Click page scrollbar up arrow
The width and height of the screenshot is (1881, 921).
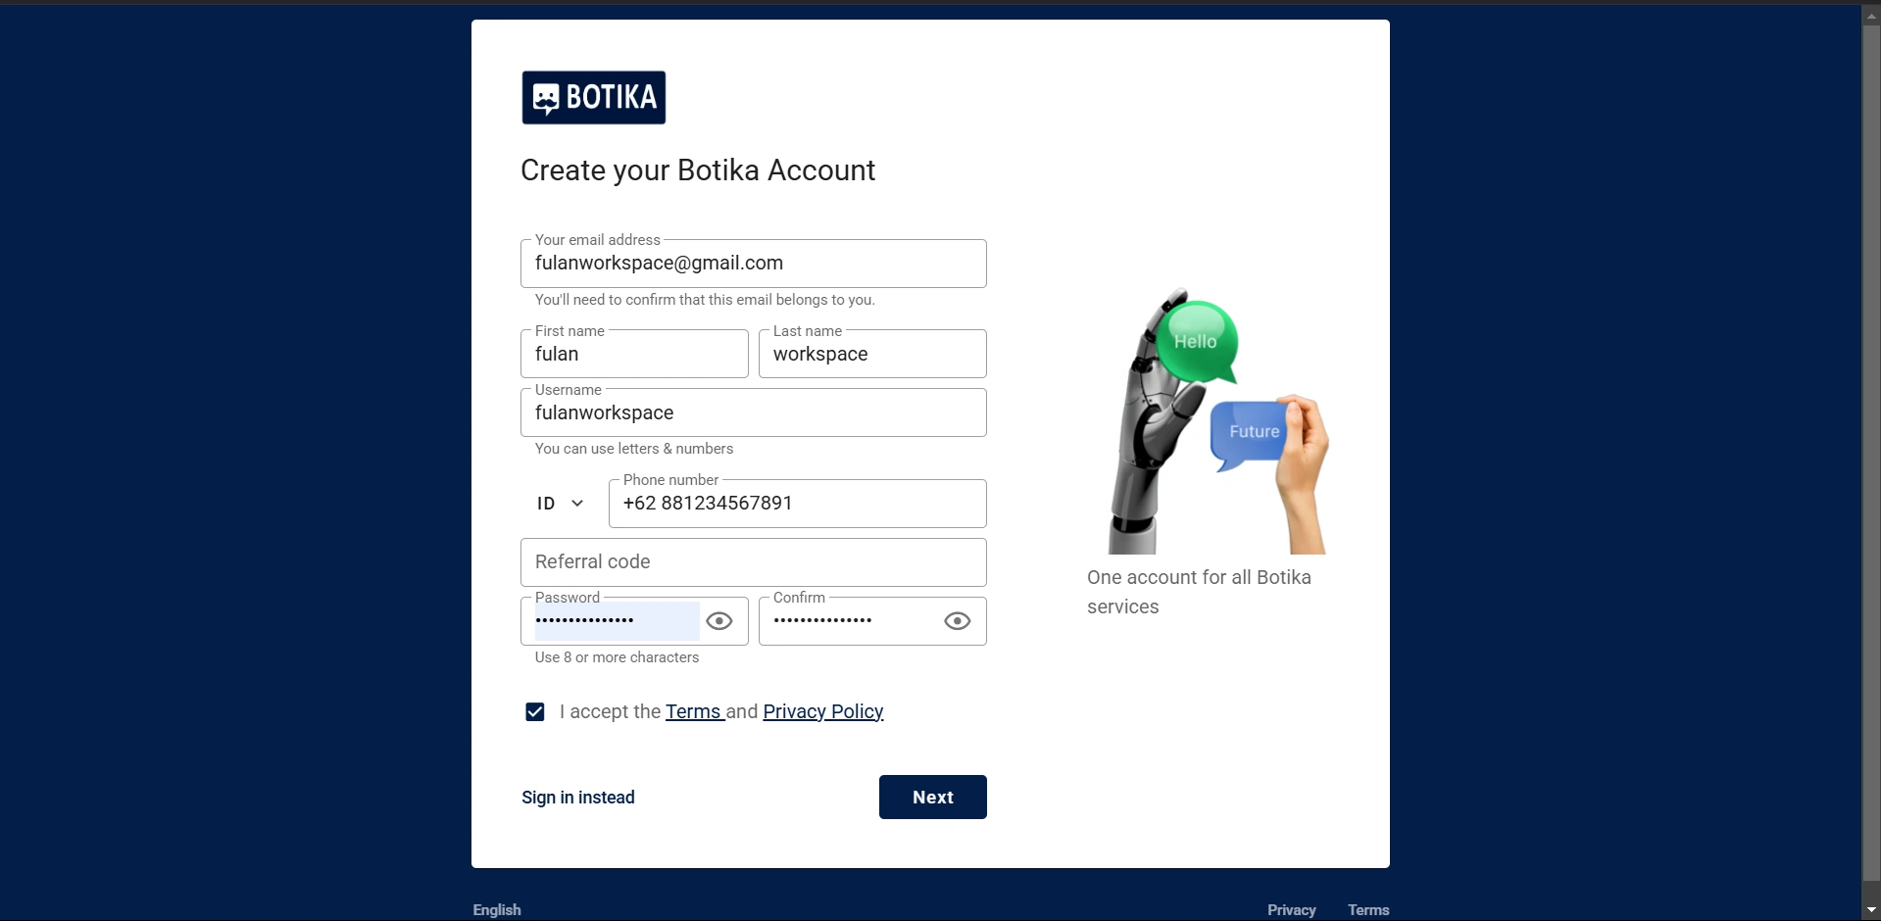pos(1871,16)
